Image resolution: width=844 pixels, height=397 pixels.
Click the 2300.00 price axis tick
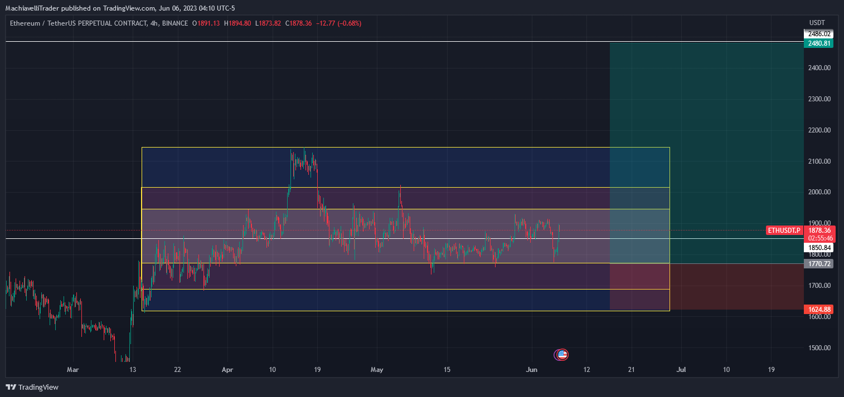(819, 99)
